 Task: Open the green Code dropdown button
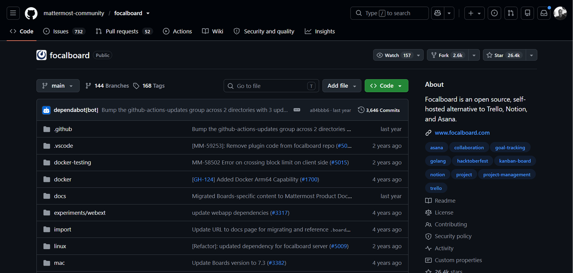(x=386, y=85)
